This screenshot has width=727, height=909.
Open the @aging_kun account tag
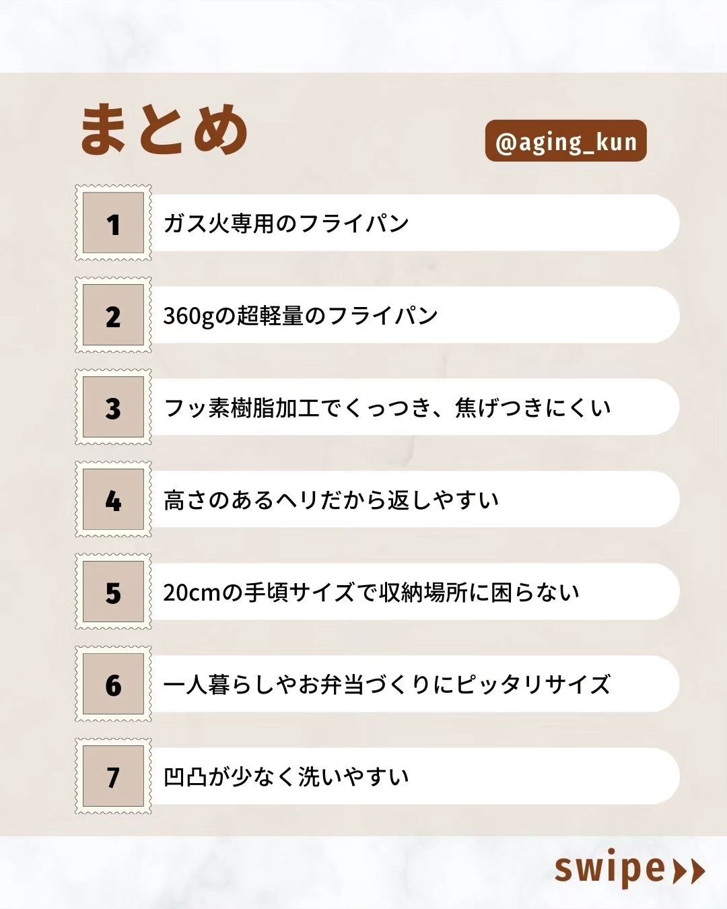pyautogui.click(x=565, y=141)
